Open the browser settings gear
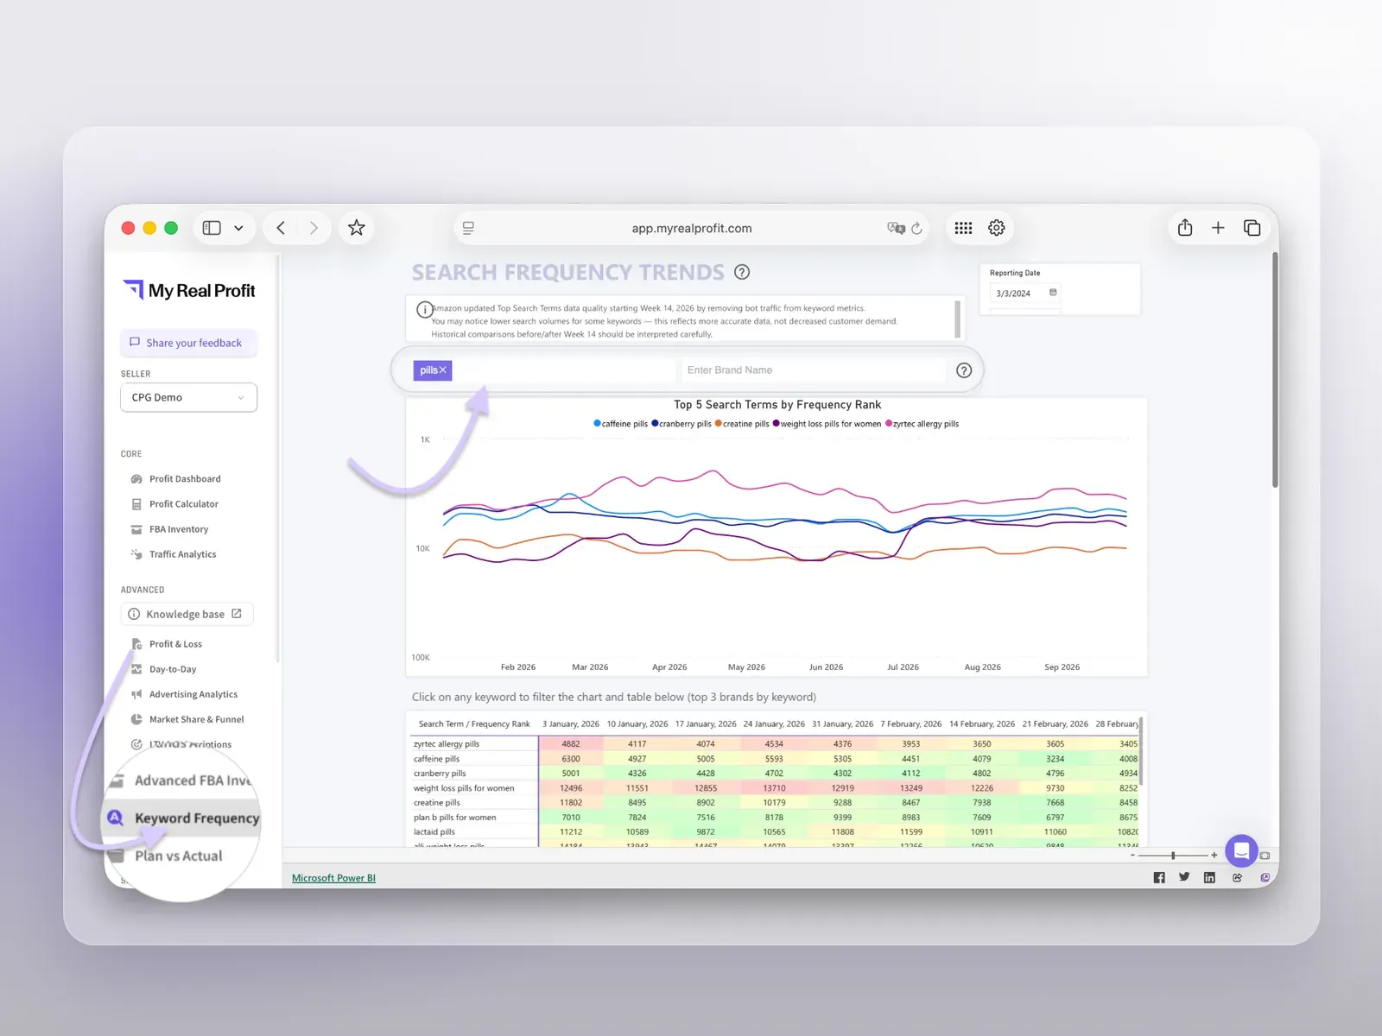 [997, 228]
